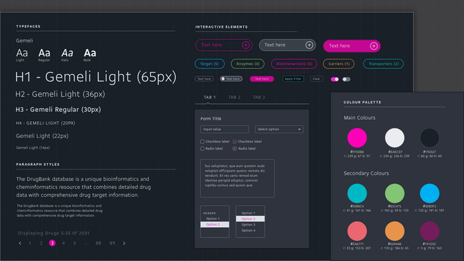
Task: Click the Input value text field
Action: tap(224, 129)
